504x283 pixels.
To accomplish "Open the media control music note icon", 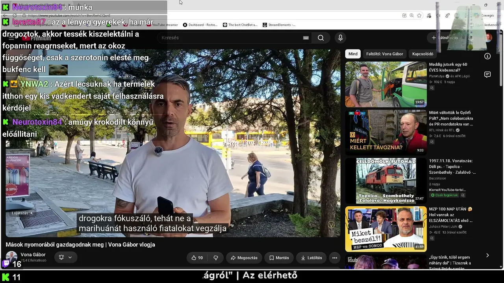I will pos(429,15).
